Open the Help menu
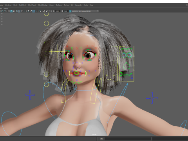Image resolution: width=188 pixels, height=141 pixels. (91, 5)
